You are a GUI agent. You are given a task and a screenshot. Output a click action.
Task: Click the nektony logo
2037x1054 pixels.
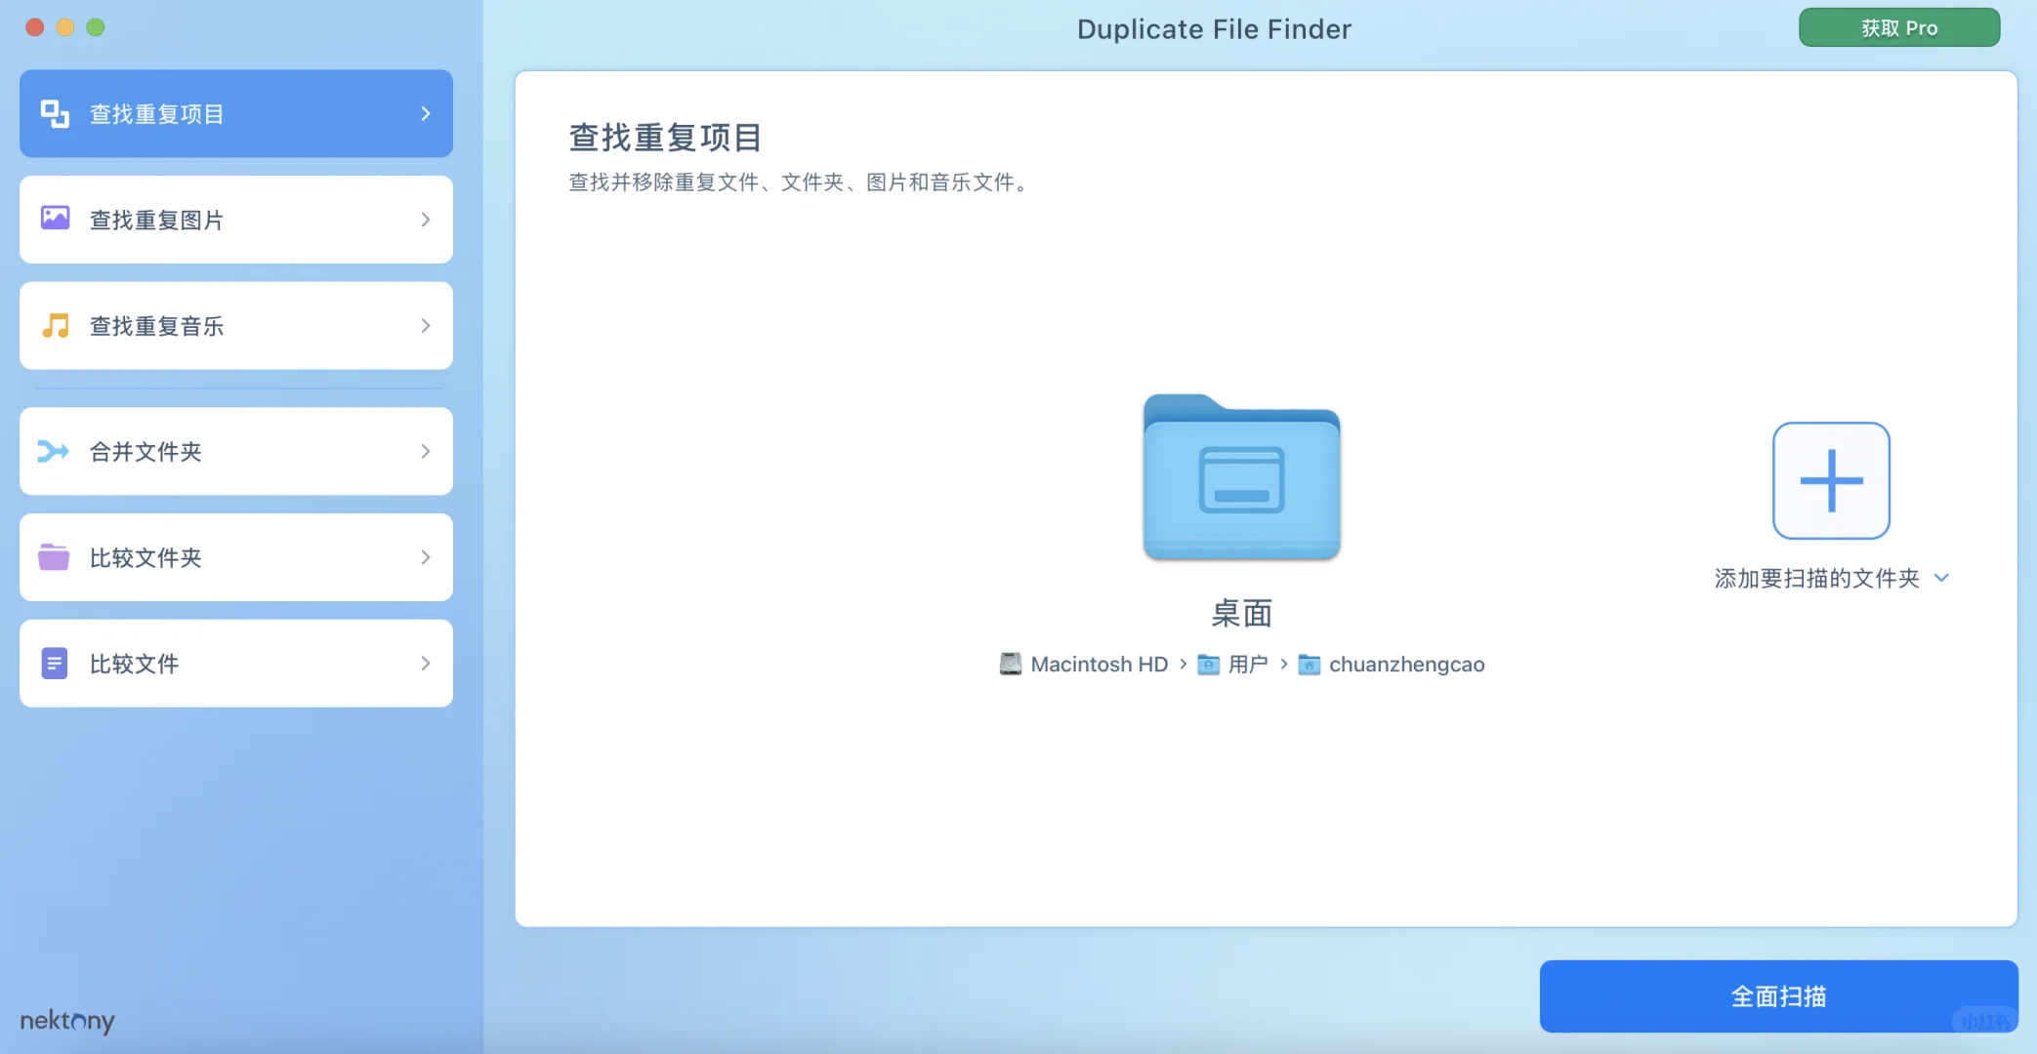(x=67, y=1021)
